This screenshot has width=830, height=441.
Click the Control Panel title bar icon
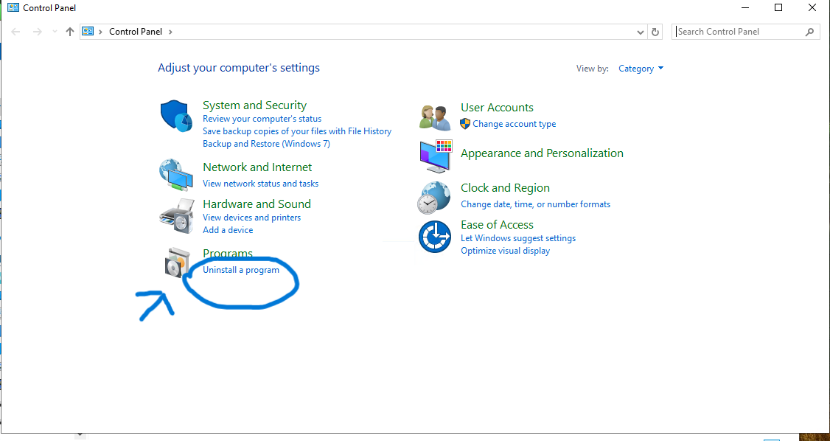pyautogui.click(x=13, y=8)
